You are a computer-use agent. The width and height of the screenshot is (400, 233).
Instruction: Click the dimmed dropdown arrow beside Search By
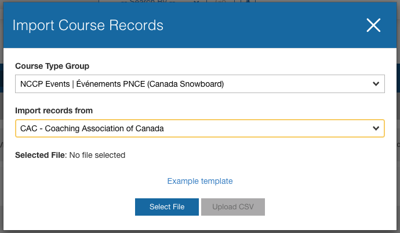[x=196, y=2]
